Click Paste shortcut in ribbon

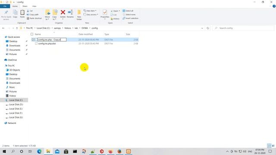[34, 18]
